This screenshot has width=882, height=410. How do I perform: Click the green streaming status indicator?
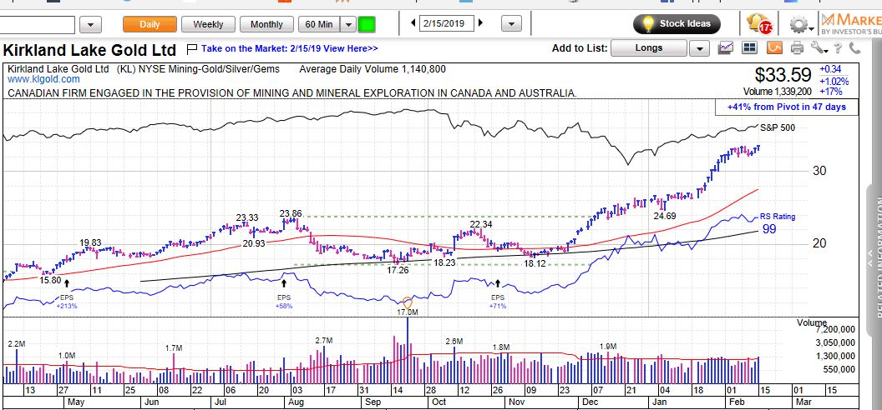pyautogui.click(x=367, y=25)
